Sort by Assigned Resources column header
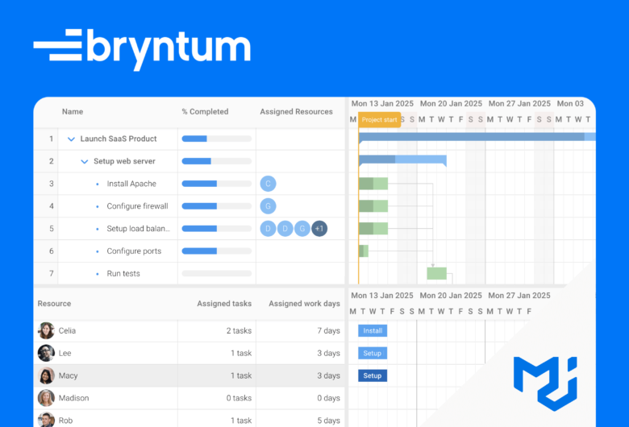This screenshot has width=629, height=427. click(296, 111)
